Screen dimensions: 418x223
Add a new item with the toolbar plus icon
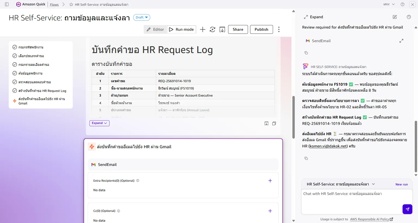(x=202, y=29)
